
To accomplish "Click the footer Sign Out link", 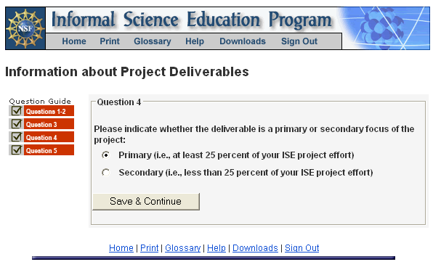I will [302, 248].
